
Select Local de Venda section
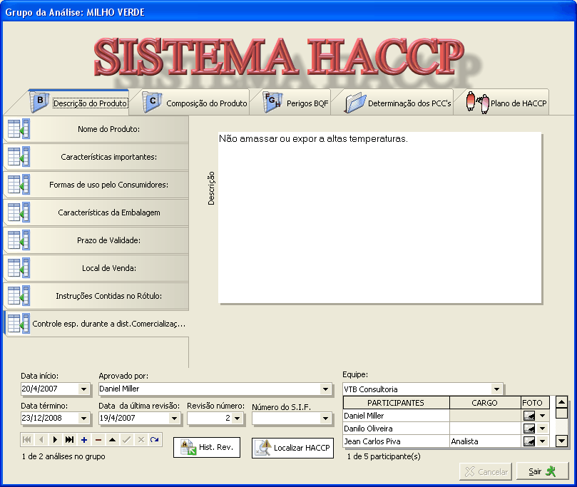pos(96,268)
